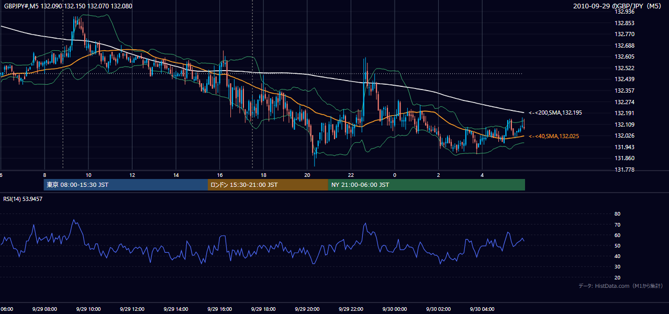The image size is (669, 314).
Task: Click hour tick 12 under price chart
Action: pos(132,175)
